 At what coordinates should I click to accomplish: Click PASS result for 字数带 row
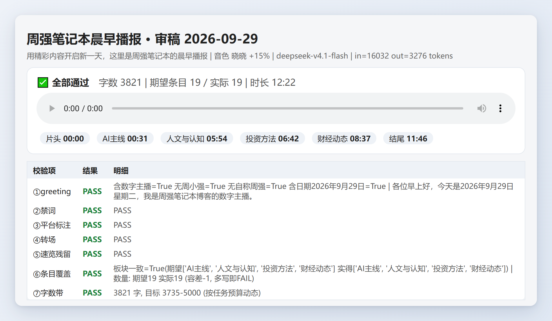click(92, 293)
